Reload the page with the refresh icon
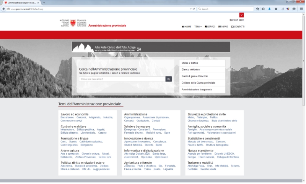306x184 pixels. [x=194, y=9]
